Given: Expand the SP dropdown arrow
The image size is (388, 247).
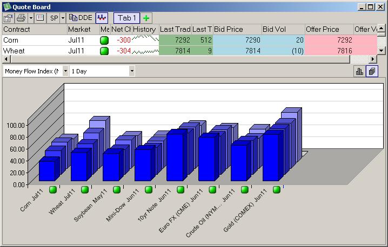Looking at the screenshot, I should point(63,18).
